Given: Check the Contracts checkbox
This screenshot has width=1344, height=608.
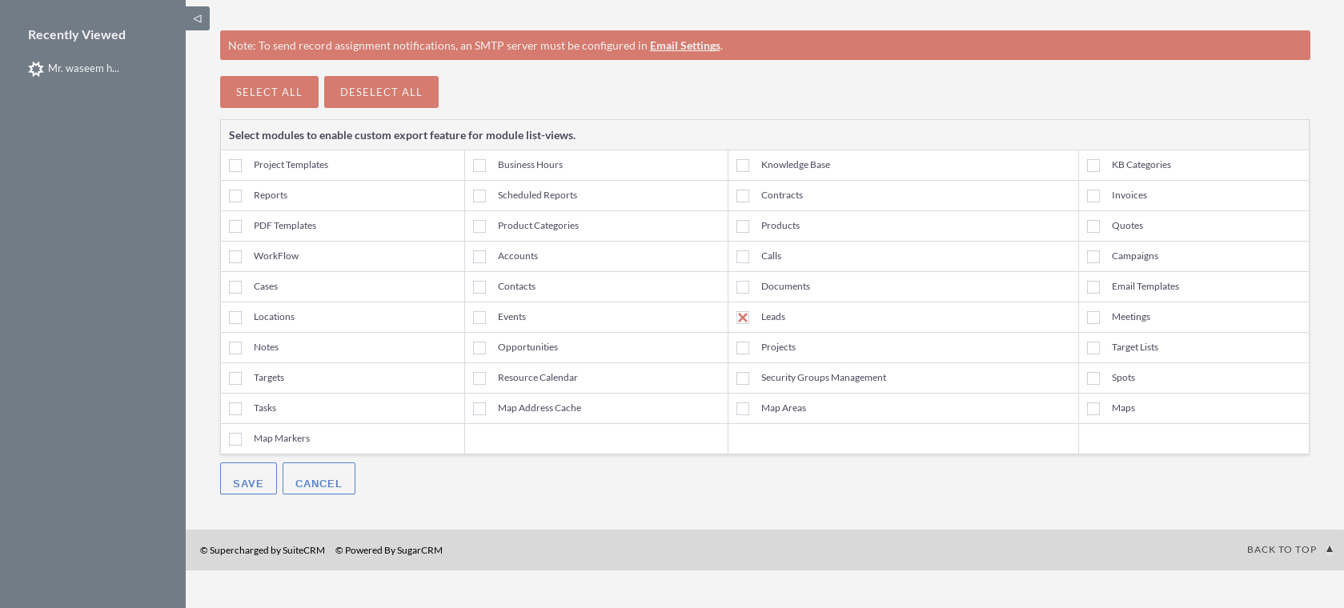Looking at the screenshot, I should coord(743,196).
